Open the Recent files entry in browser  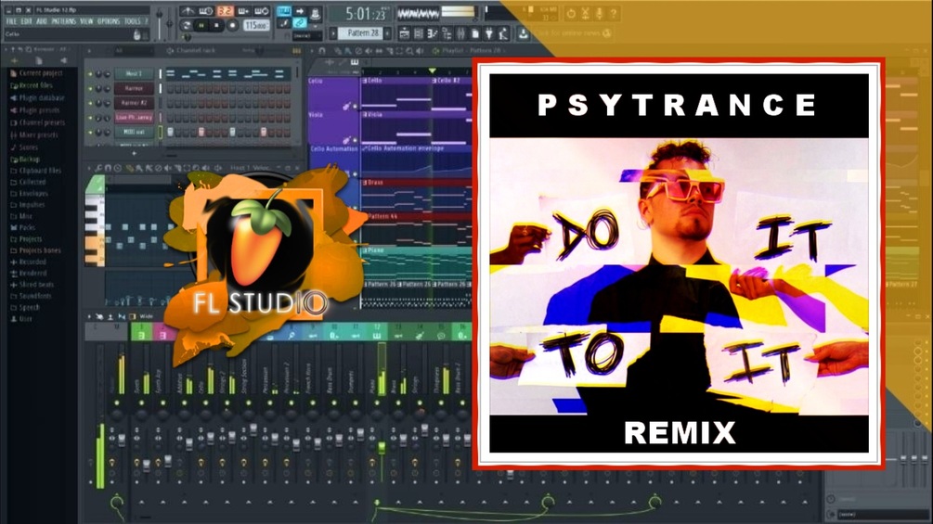click(x=32, y=85)
